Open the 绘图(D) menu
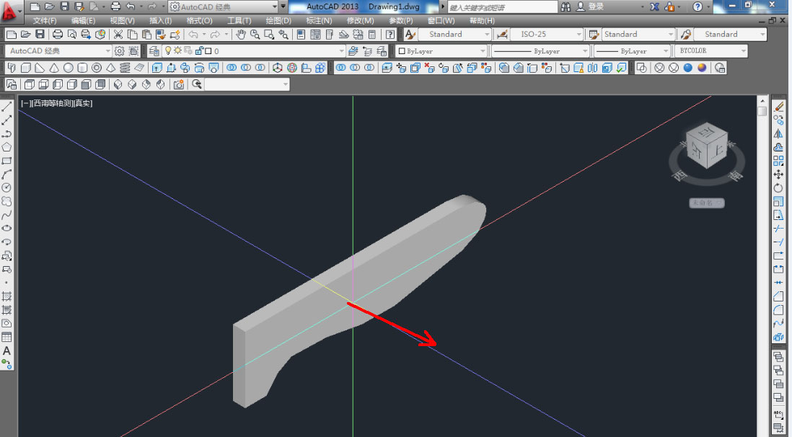This screenshot has height=437, width=792. [x=278, y=20]
